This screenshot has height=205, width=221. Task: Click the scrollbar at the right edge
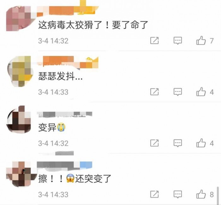[218, 195]
